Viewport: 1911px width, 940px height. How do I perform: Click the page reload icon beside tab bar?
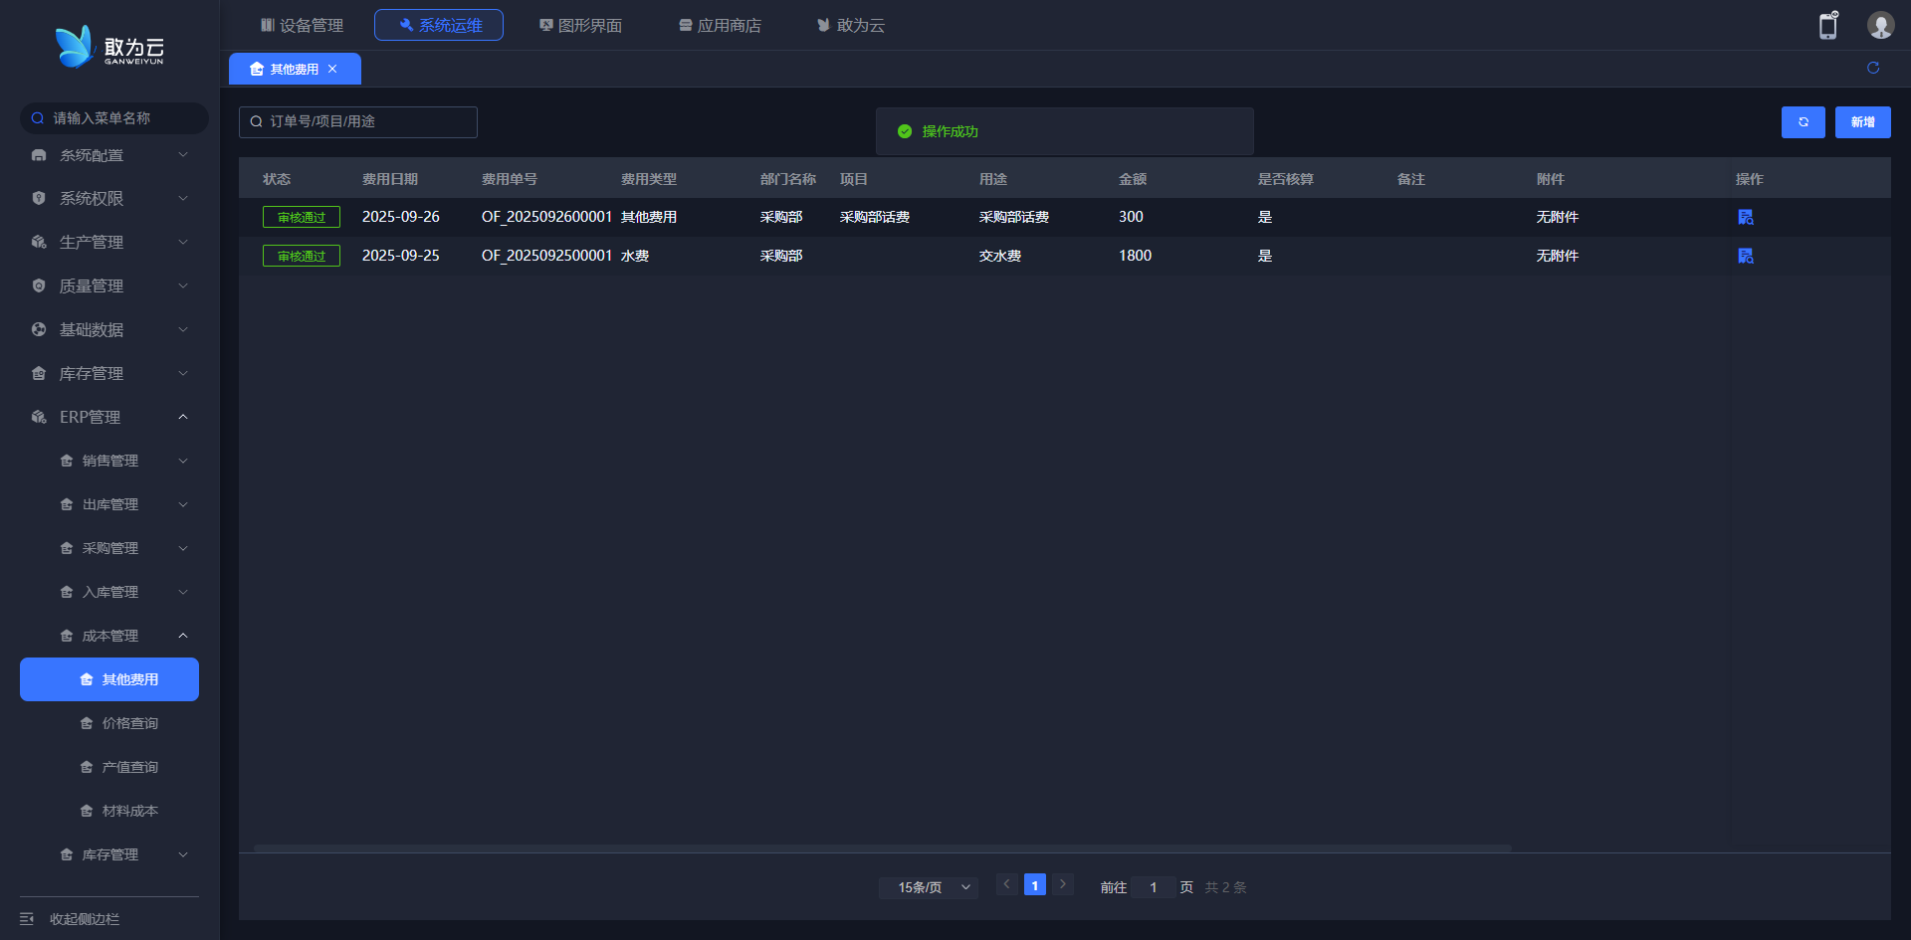[1873, 68]
